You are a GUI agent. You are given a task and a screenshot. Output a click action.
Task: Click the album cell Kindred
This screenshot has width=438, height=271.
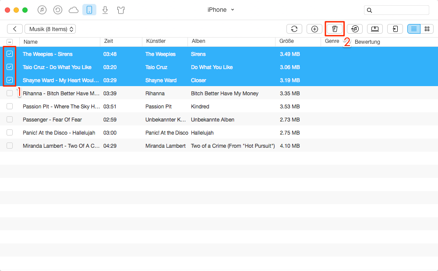coord(200,107)
